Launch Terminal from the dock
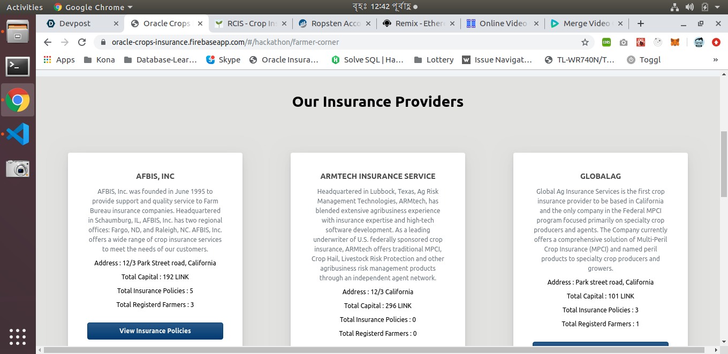Image resolution: width=728 pixels, height=354 pixels. click(18, 66)
